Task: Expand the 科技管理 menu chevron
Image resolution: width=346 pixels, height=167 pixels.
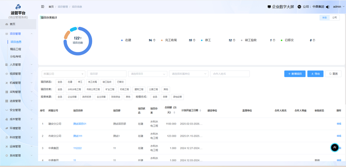Action: (x=32, y=137)
